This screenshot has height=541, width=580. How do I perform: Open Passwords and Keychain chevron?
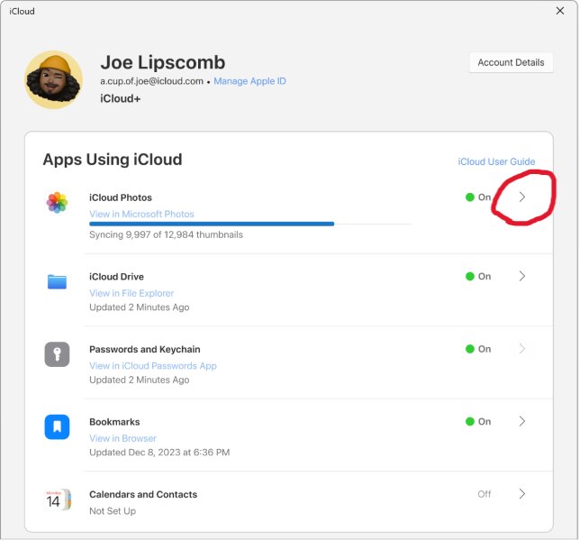522,349
